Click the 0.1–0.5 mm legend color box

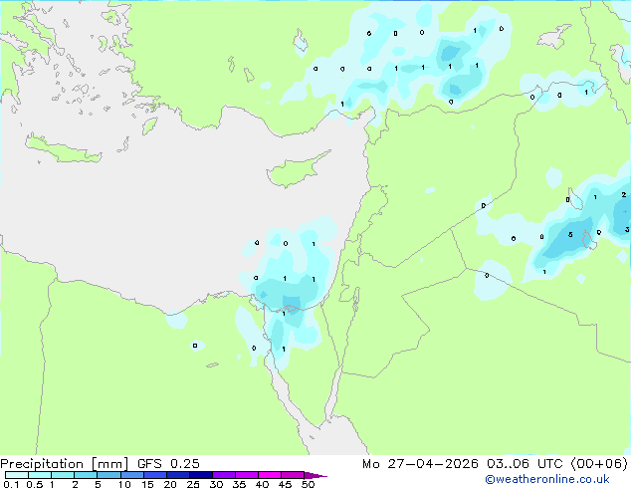tap(17, 475)
